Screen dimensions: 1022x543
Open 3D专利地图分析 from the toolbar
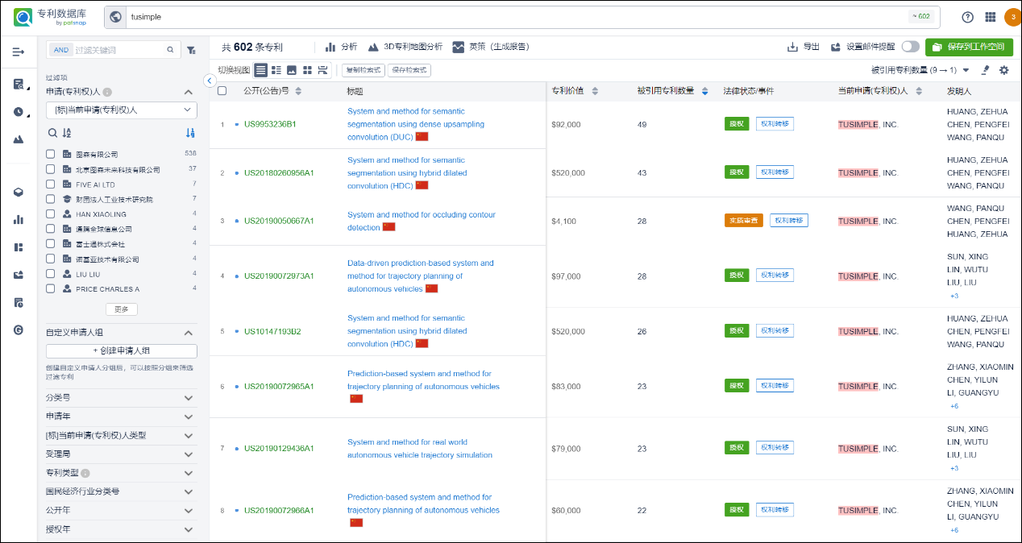click(405, 47)
